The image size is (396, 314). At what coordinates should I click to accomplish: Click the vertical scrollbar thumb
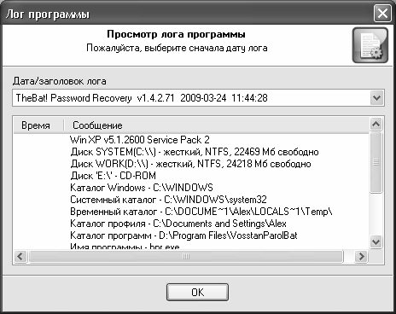tap(376, 162)
